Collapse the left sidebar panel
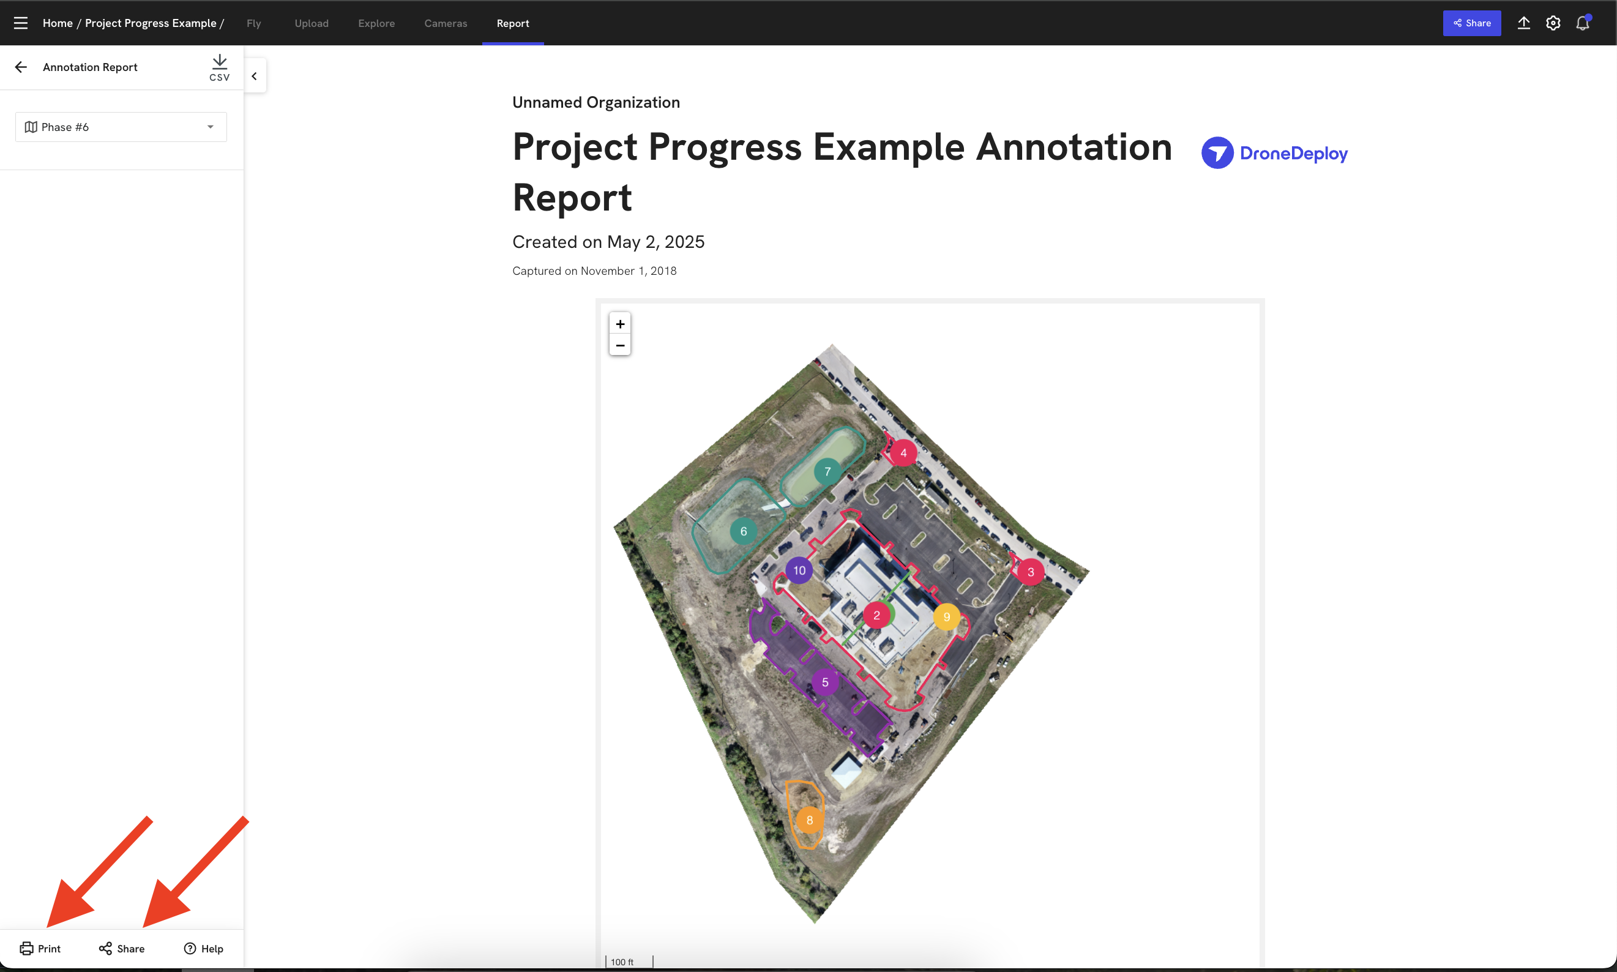The height and width of the screenshot is (972, 1617). coord(254,76)
